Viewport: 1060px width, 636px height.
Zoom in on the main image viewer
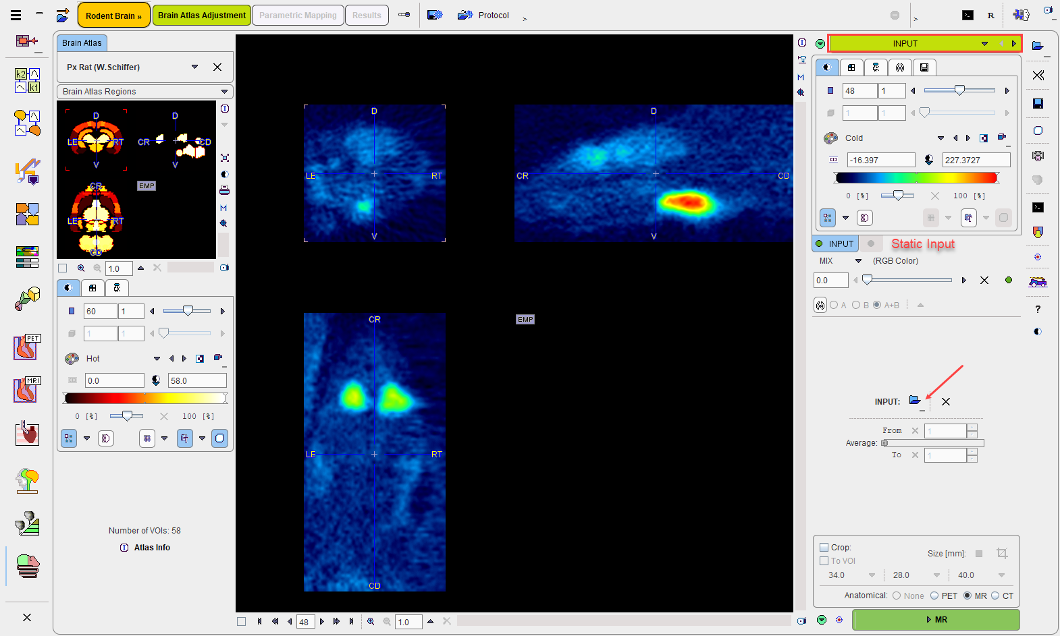(371, 621)
